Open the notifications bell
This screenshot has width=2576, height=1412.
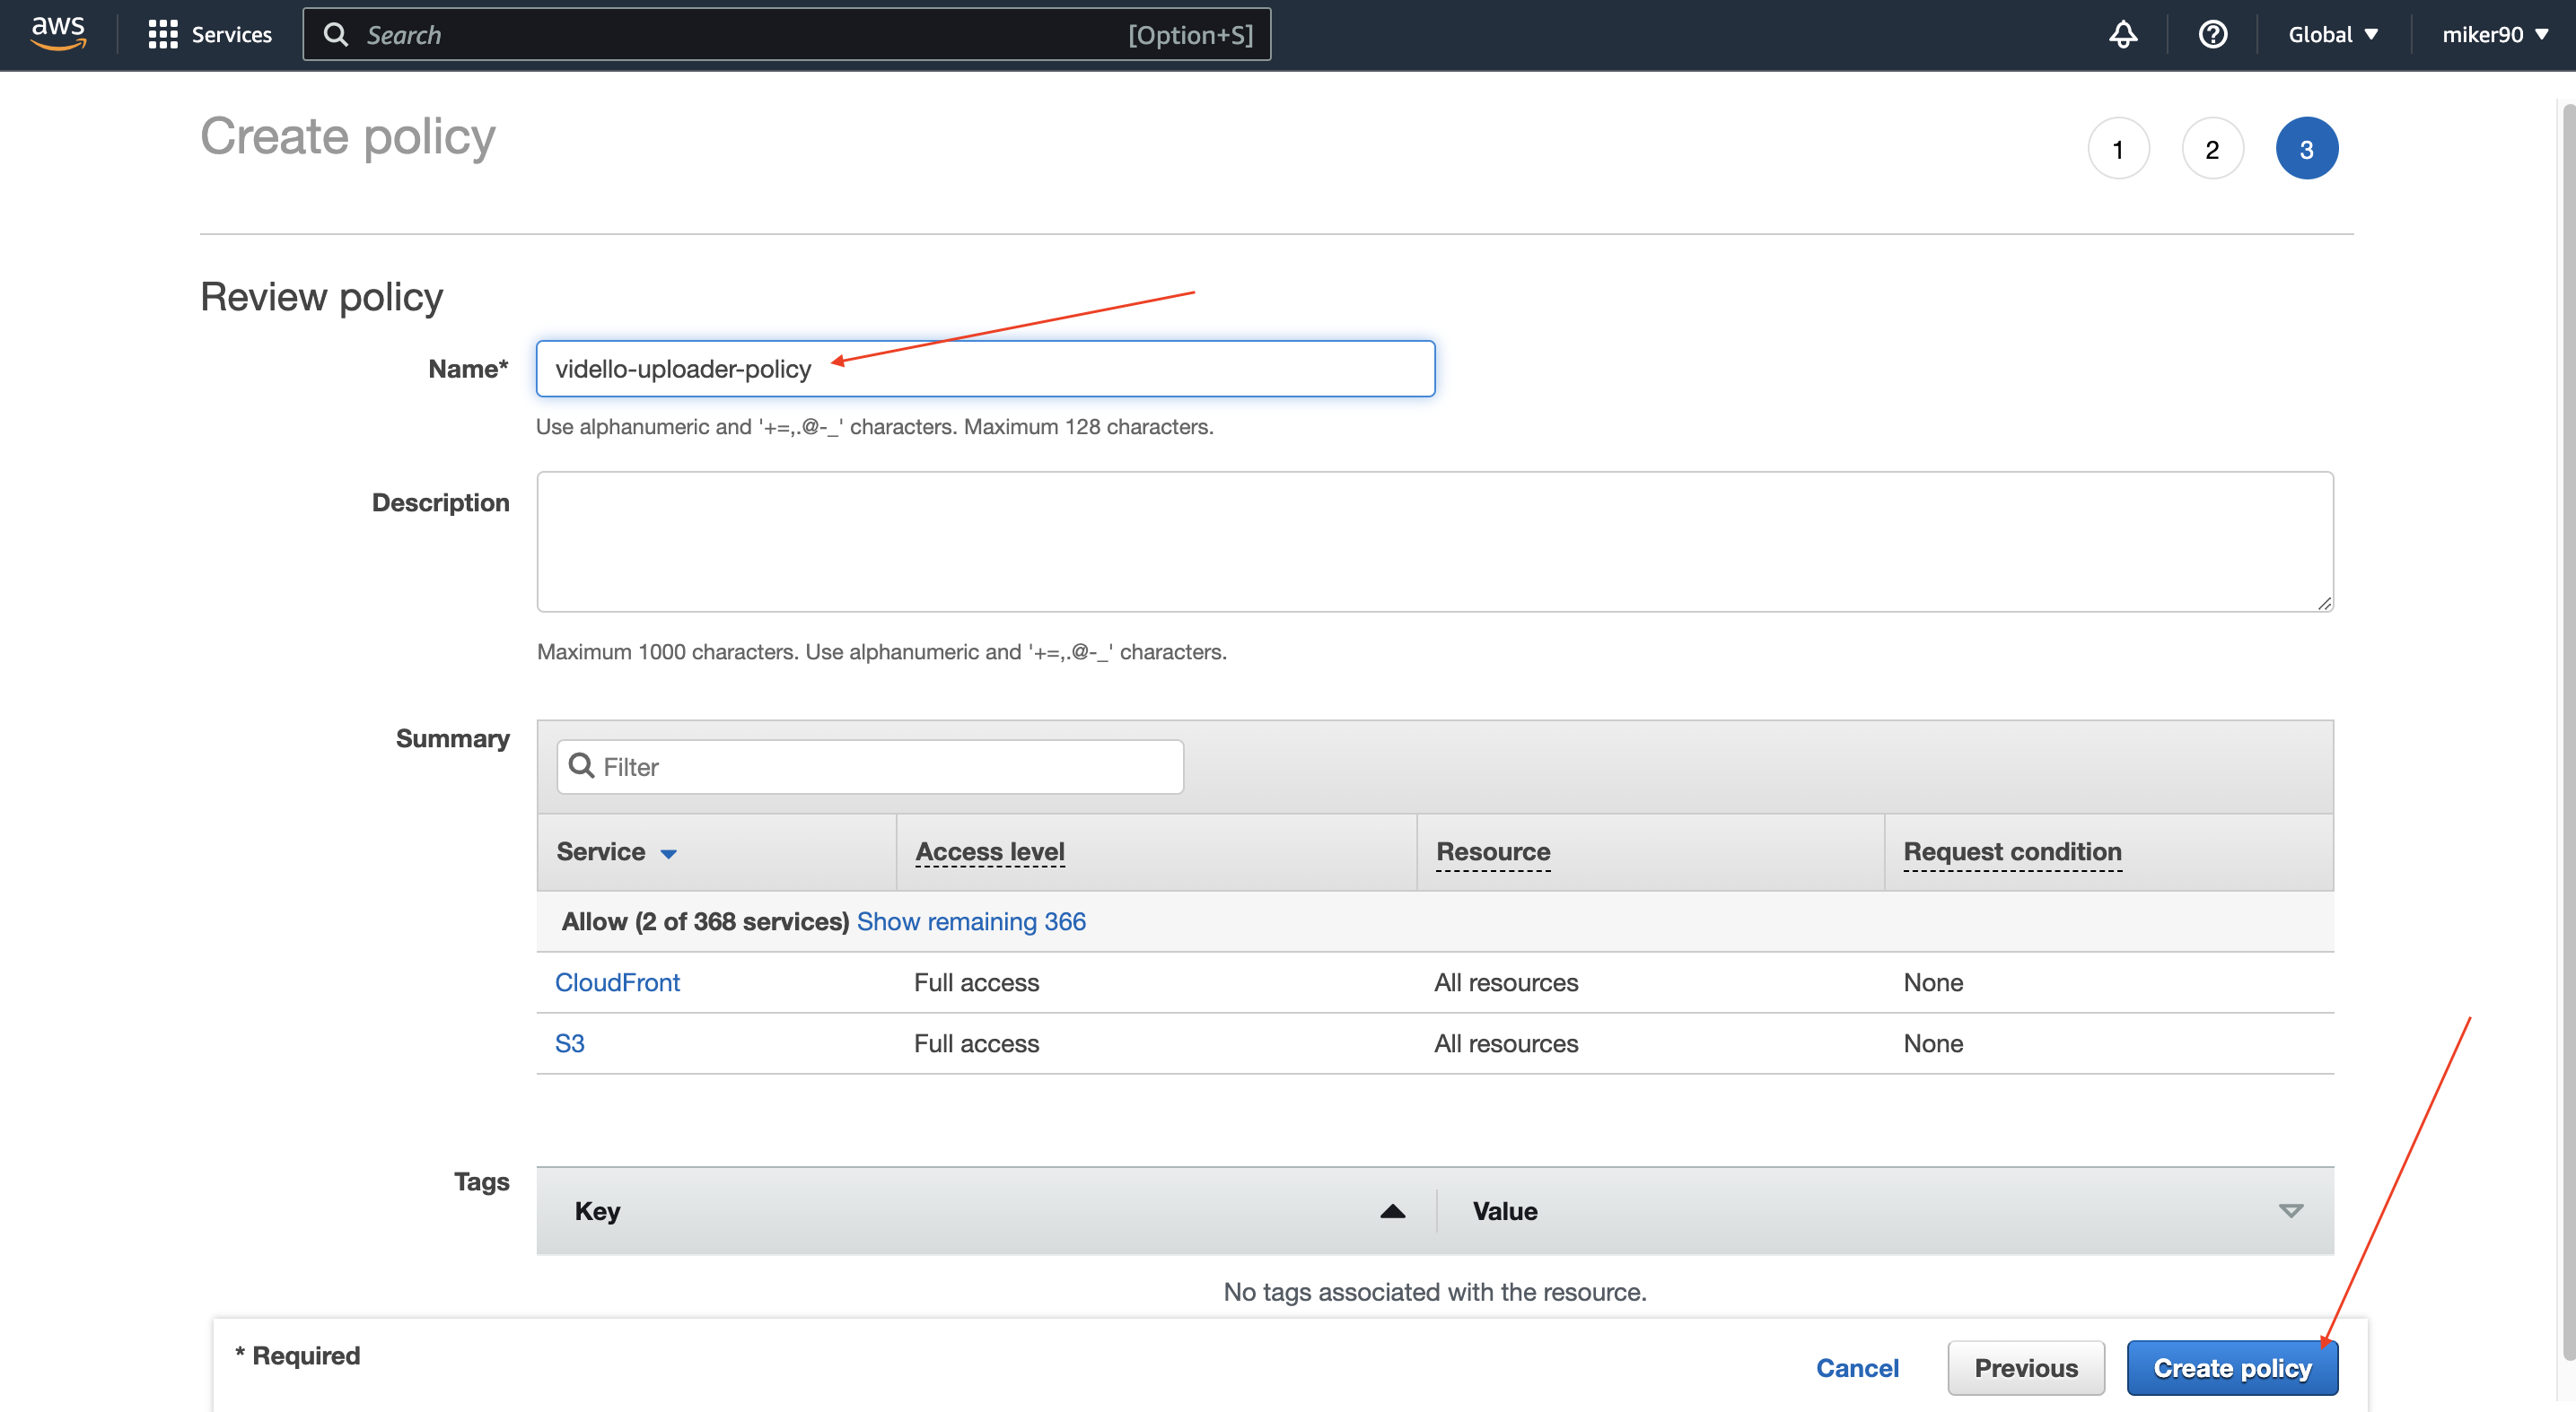[x=2122, y=35]
